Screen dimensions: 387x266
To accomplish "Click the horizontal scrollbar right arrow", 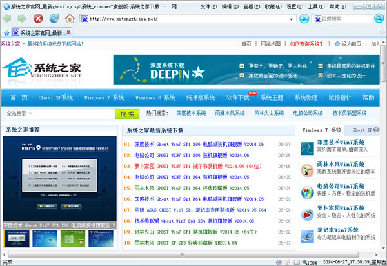I will click(377, 254).
